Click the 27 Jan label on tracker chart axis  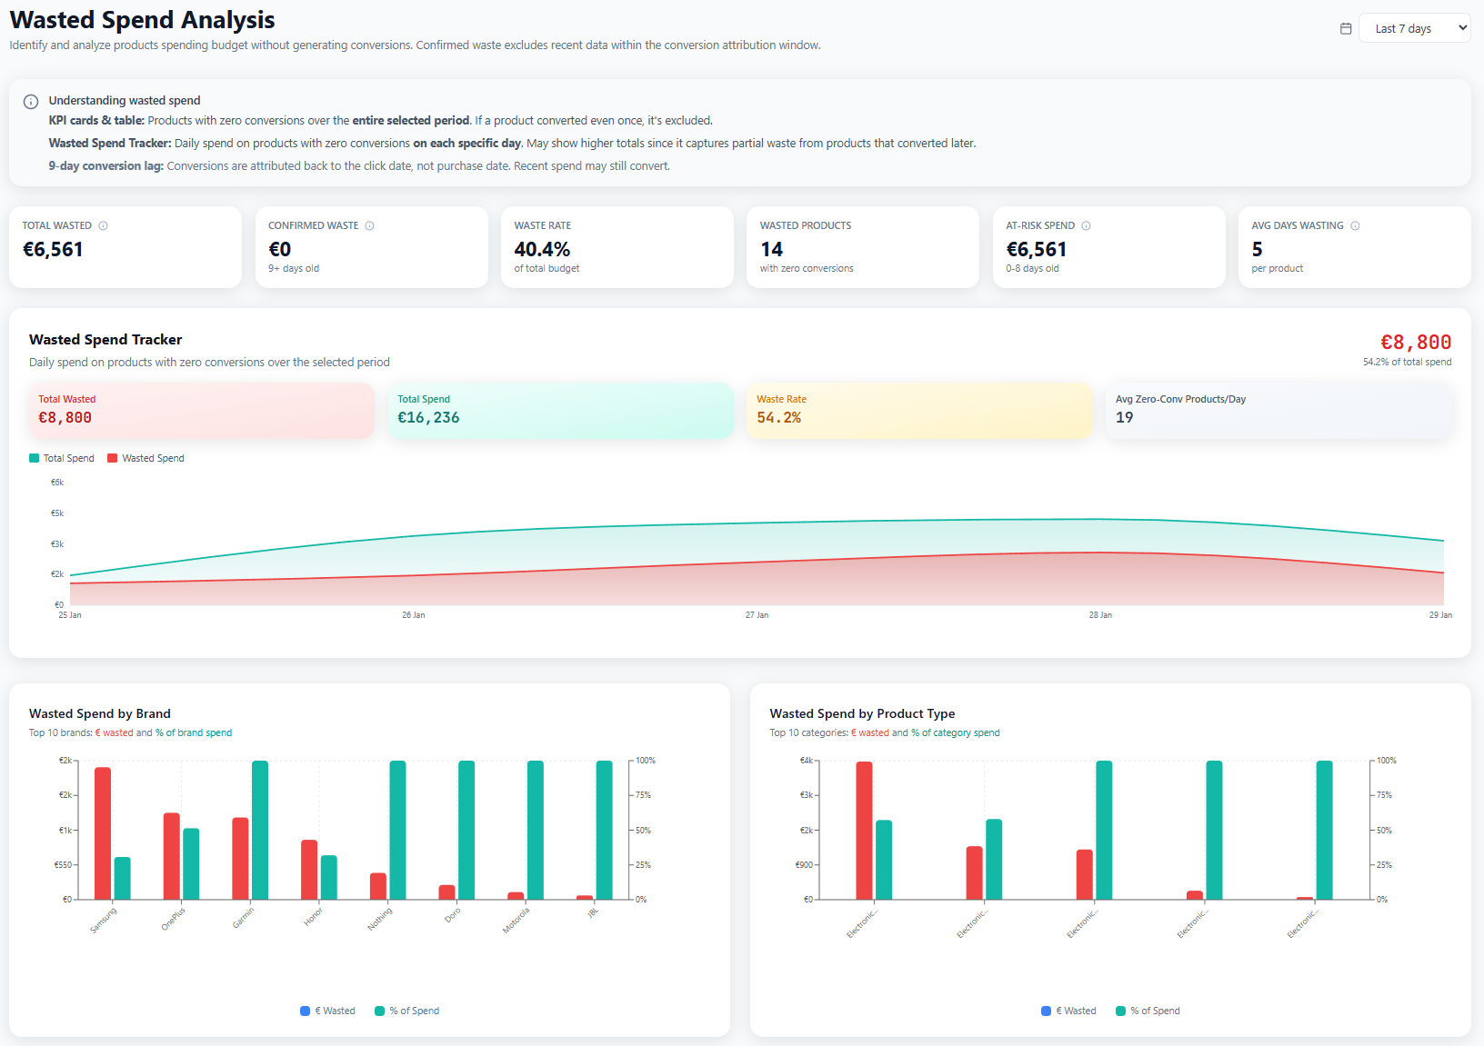click(757, 616)
